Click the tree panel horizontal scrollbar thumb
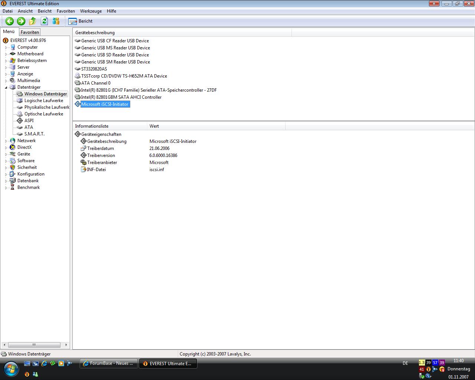This screenshot has width=475, height=380. [x=34, y=345]
